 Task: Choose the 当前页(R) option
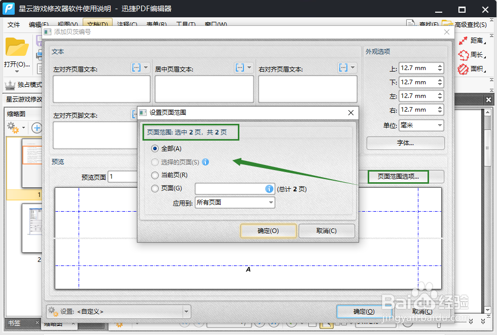(x=156, y=175)
